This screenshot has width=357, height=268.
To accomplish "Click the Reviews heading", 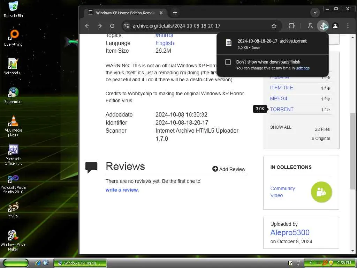I will pos(125,166).
